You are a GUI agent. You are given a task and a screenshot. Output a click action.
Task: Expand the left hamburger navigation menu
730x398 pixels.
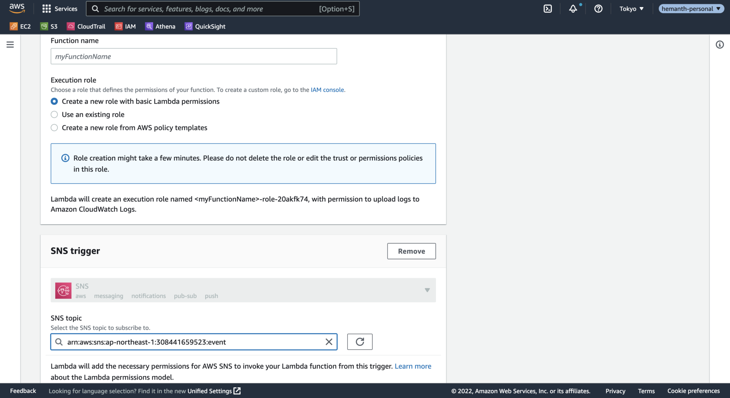(x=10, y=44)
